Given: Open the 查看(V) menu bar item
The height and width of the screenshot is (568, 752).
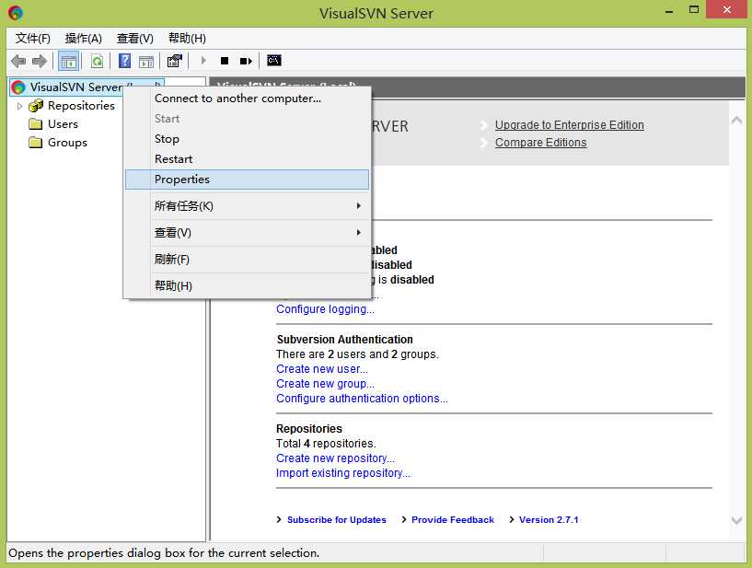Looking at the screenshot, I should pos(134,39).
